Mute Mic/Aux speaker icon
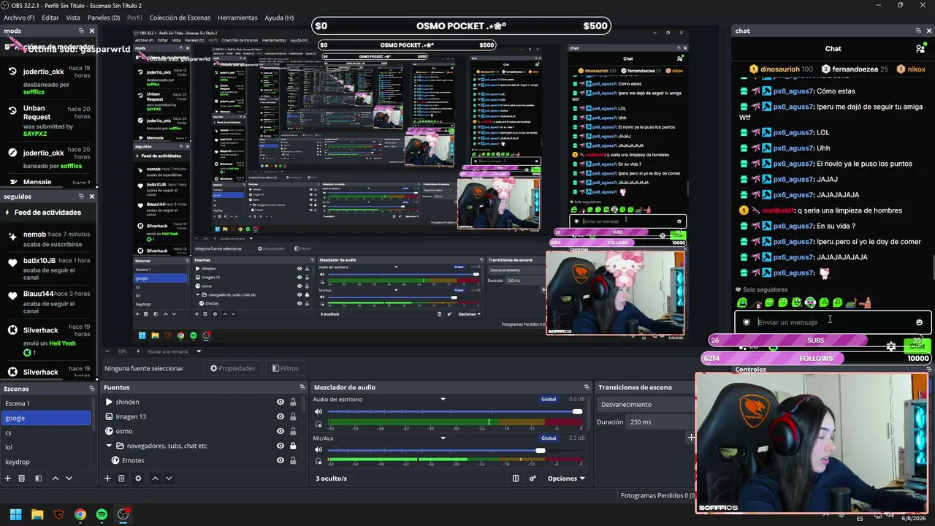 [x=318, y=451]
